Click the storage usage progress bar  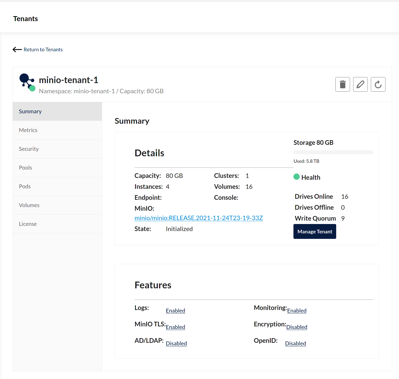coord(333,152)
